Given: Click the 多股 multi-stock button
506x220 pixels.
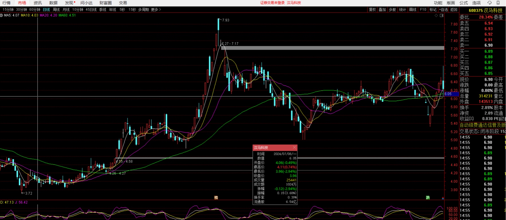Looking at the screenshot, I should coord(392,9).
